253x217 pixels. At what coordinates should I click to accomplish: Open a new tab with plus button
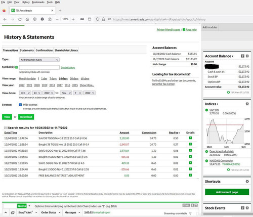pyautogui.click(x=60, y=11)
